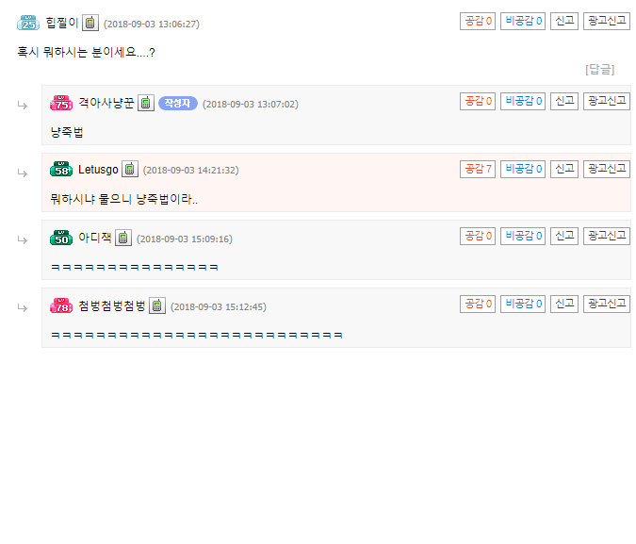Screen dimensions: 636x544
Task: Click mobile icon beside 격아사냥꾼 username
Action: pyautogui.click(x=146, y=103)
